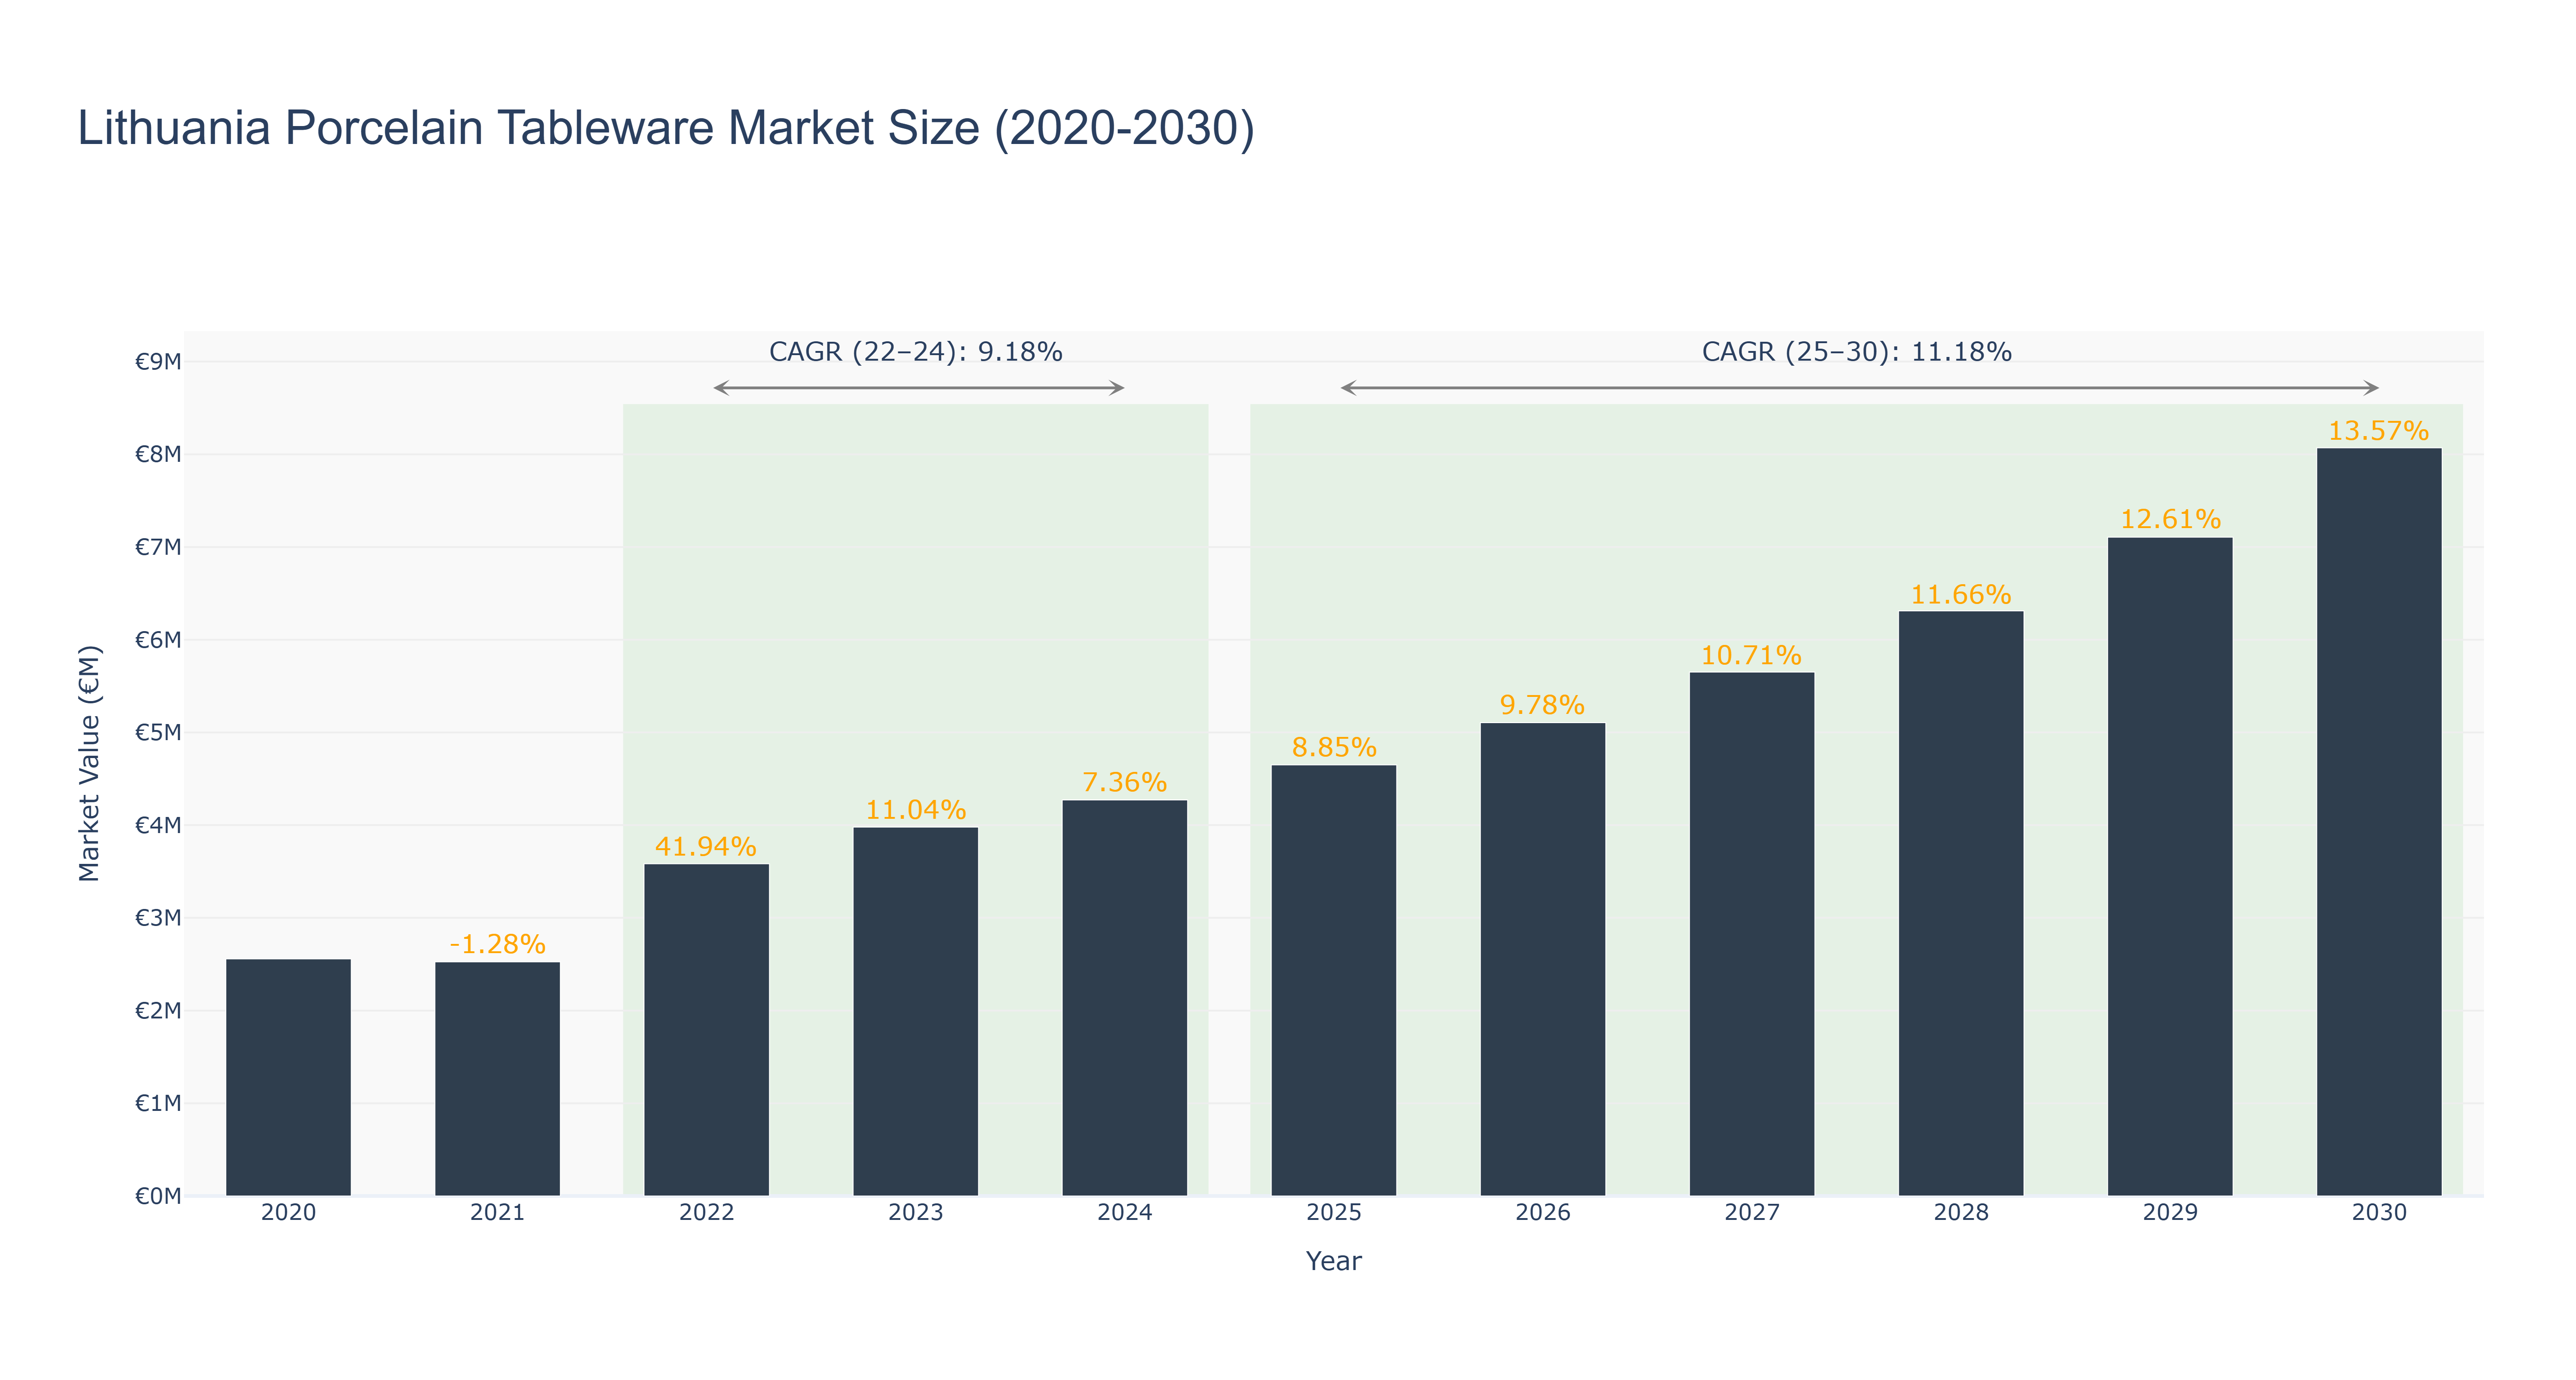Image resolution: width=2576 pixels, height=1380 pixels.
Task: Click the 13.57% growth label
Action: pos(2378,431)
